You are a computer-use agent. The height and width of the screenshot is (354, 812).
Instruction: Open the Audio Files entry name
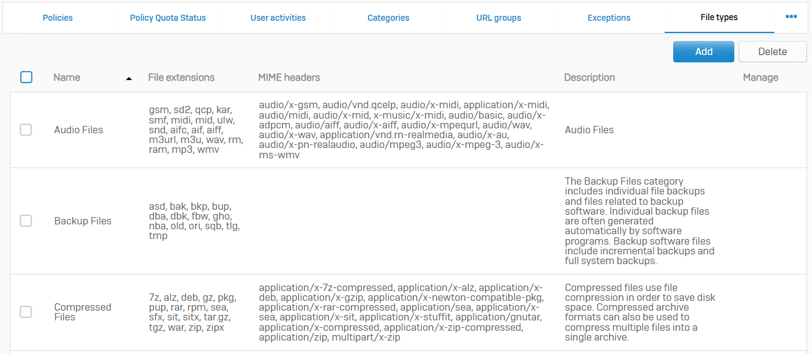78,130
